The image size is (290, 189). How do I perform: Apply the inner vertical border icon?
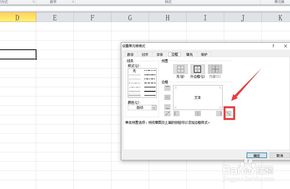tap(198, 113)
